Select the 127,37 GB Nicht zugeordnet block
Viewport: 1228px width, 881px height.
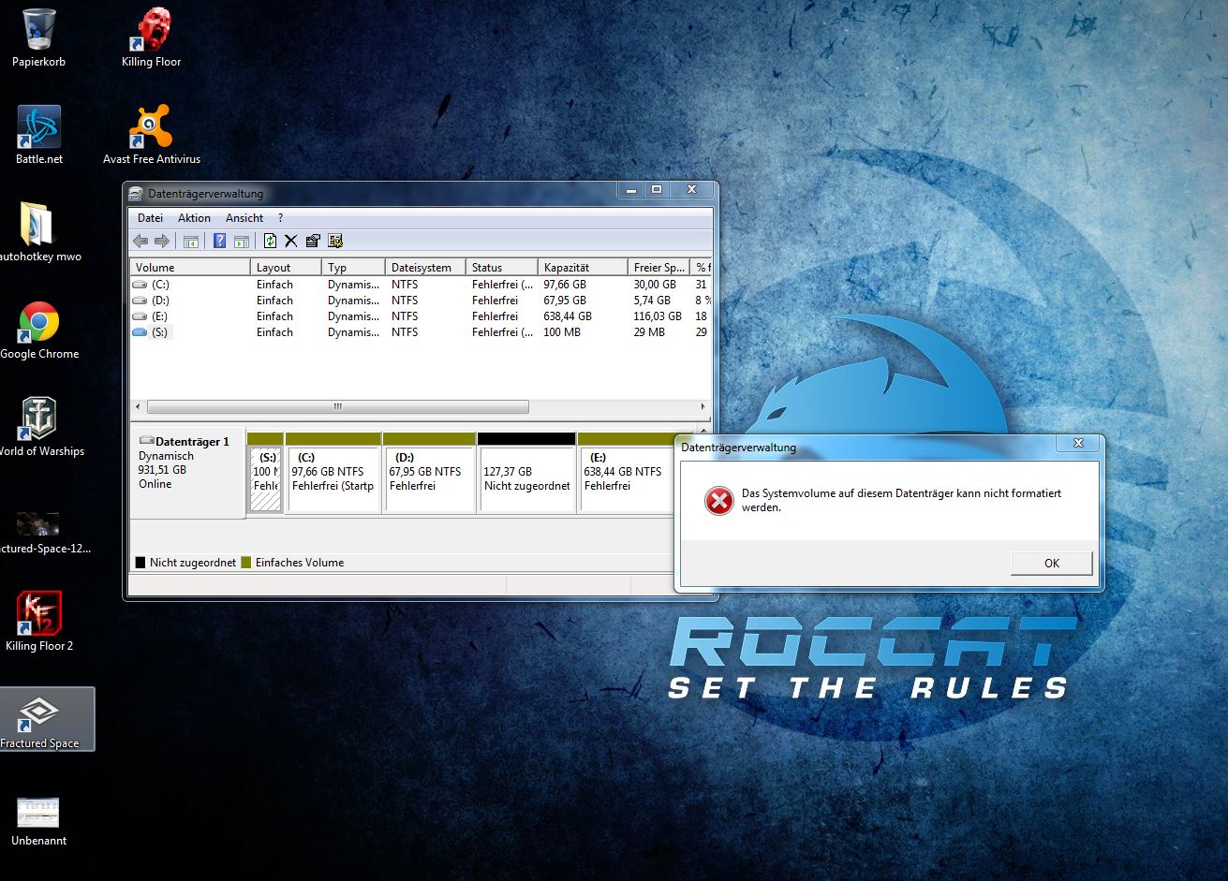pyautogui.click(x=526, y=473)
